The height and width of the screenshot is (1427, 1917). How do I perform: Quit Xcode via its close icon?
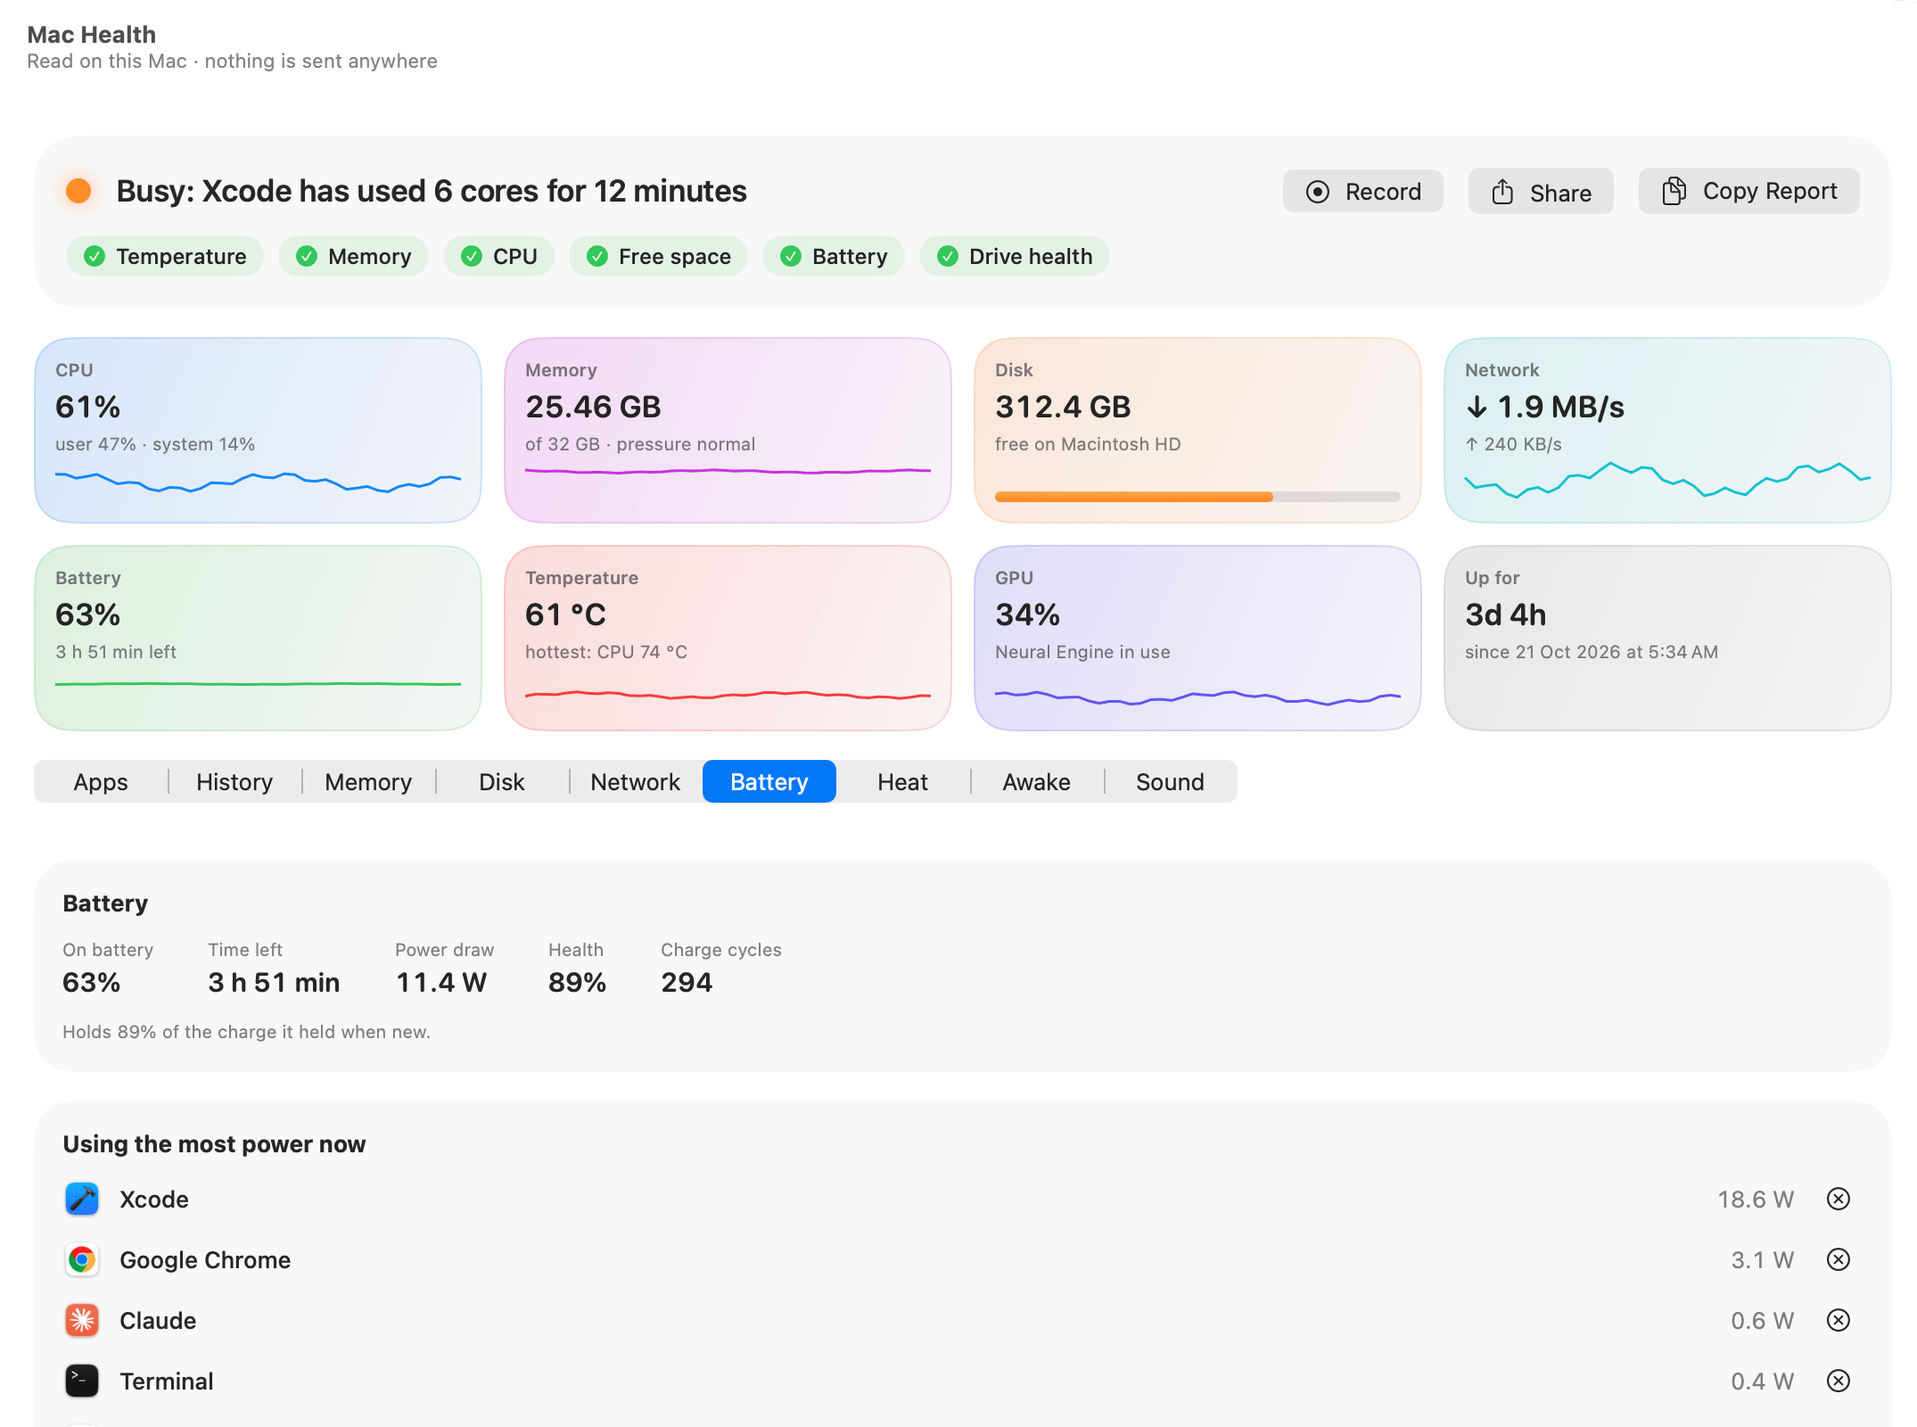click(x=1839, y=1199)
